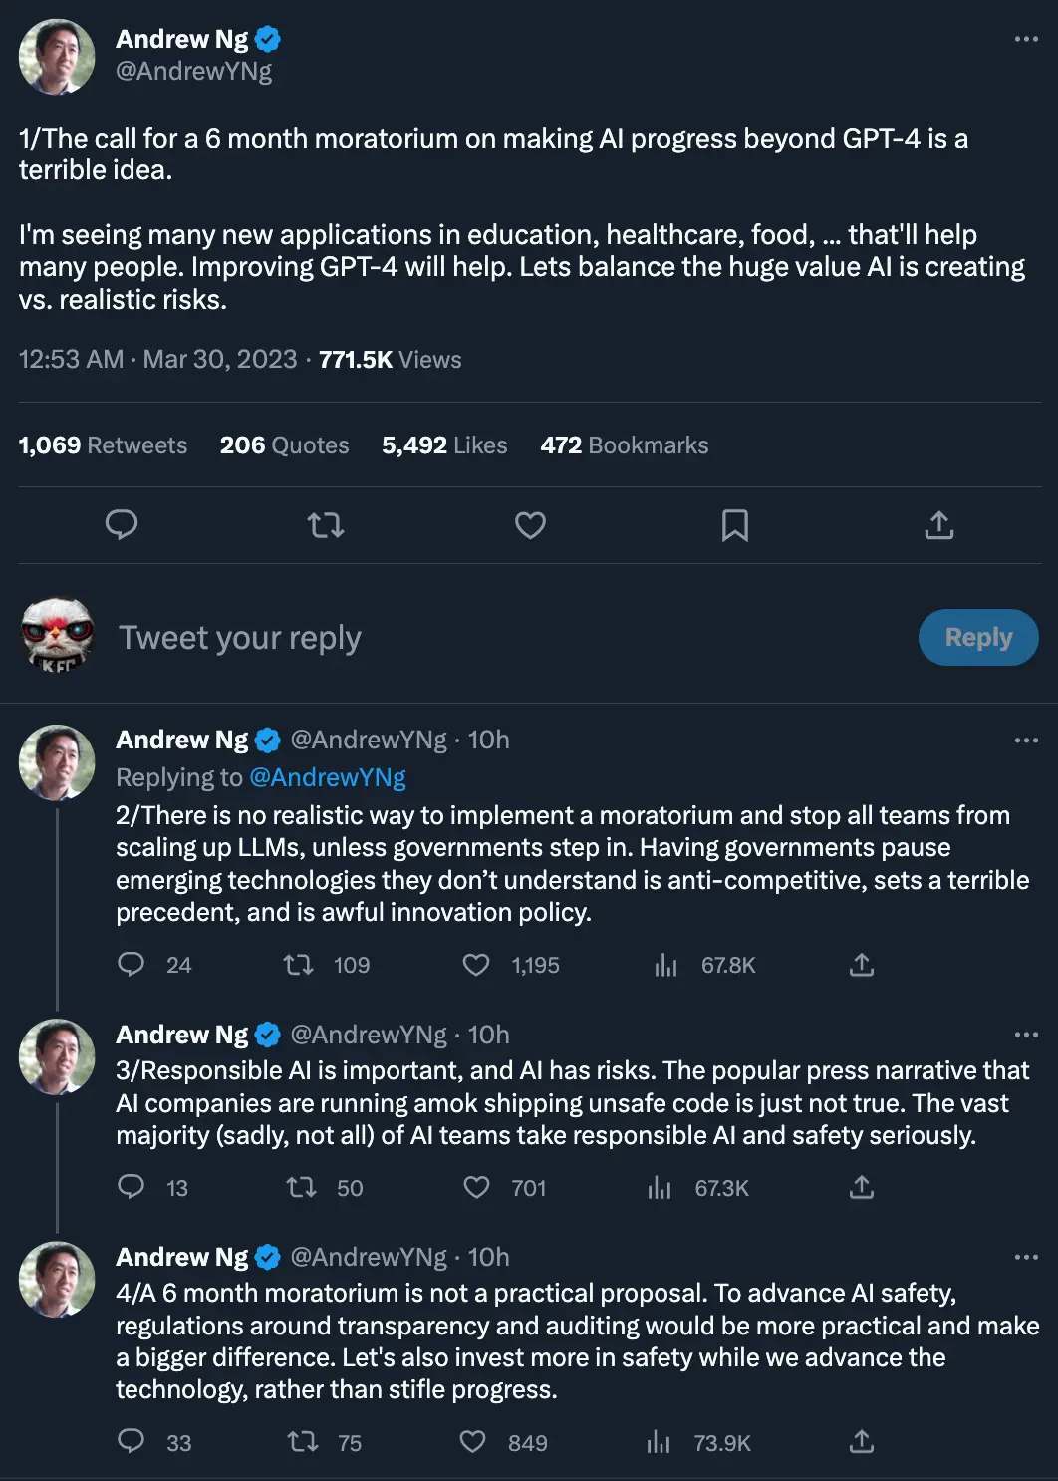Like the main moratorium tweet

(530, 525)
